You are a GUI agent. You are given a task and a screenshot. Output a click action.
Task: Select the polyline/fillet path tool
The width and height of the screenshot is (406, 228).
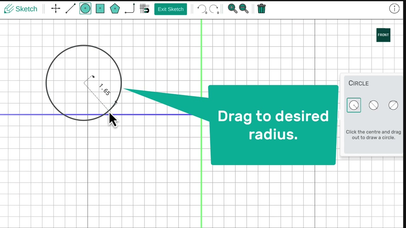click(130, 9)
